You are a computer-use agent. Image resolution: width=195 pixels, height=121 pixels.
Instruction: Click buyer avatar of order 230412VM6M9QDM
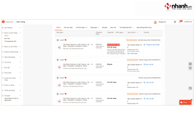click(x=58, y=78)
